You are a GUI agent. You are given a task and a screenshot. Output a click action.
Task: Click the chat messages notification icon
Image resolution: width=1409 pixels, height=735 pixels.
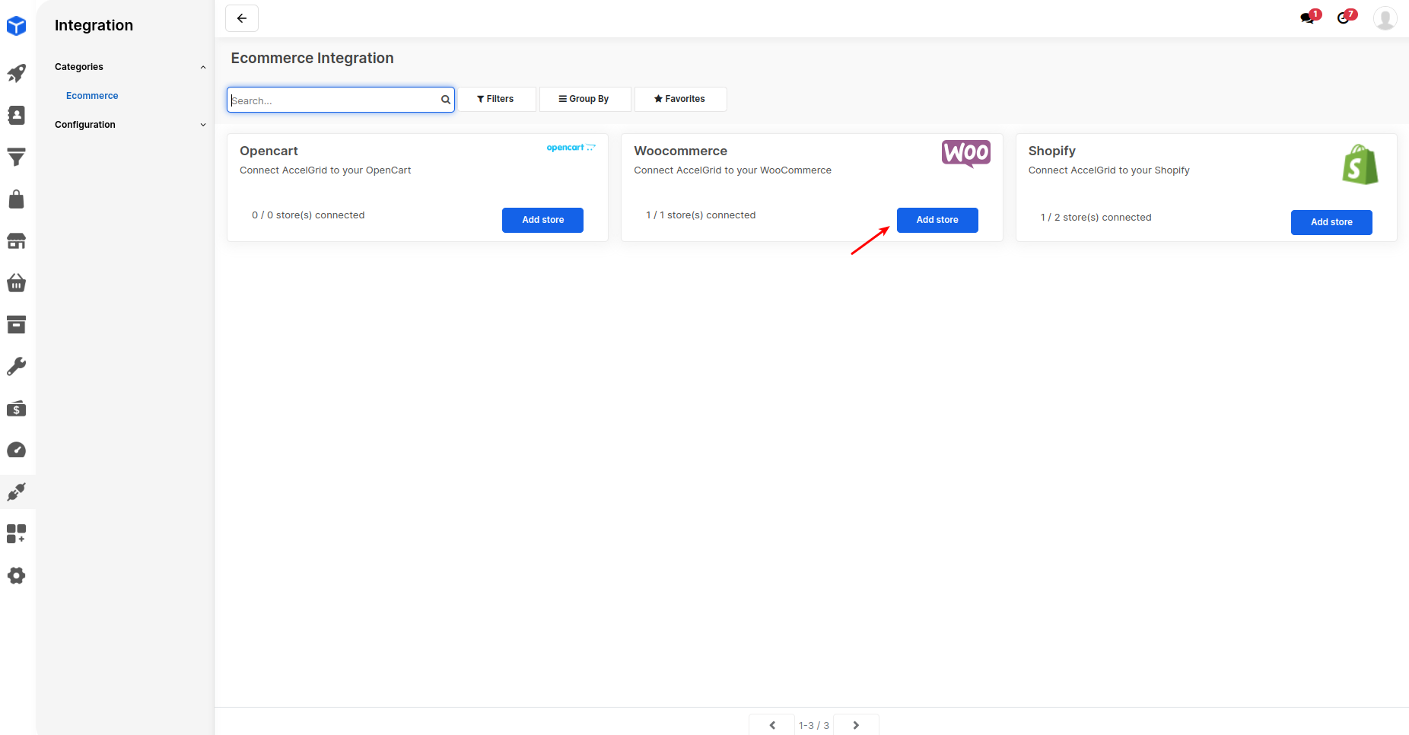coord(1309,17)
